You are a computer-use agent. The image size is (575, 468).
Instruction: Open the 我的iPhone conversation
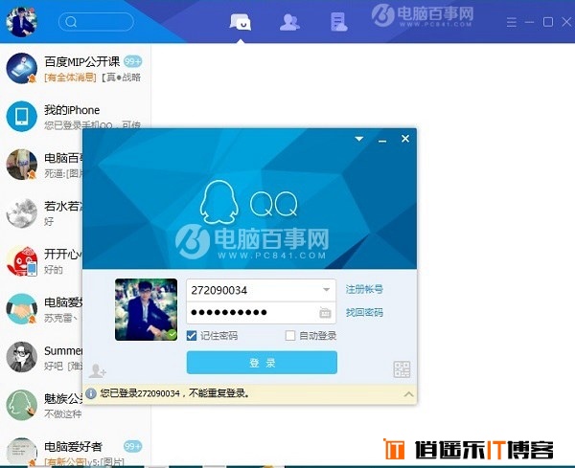[x=75, y=117]
